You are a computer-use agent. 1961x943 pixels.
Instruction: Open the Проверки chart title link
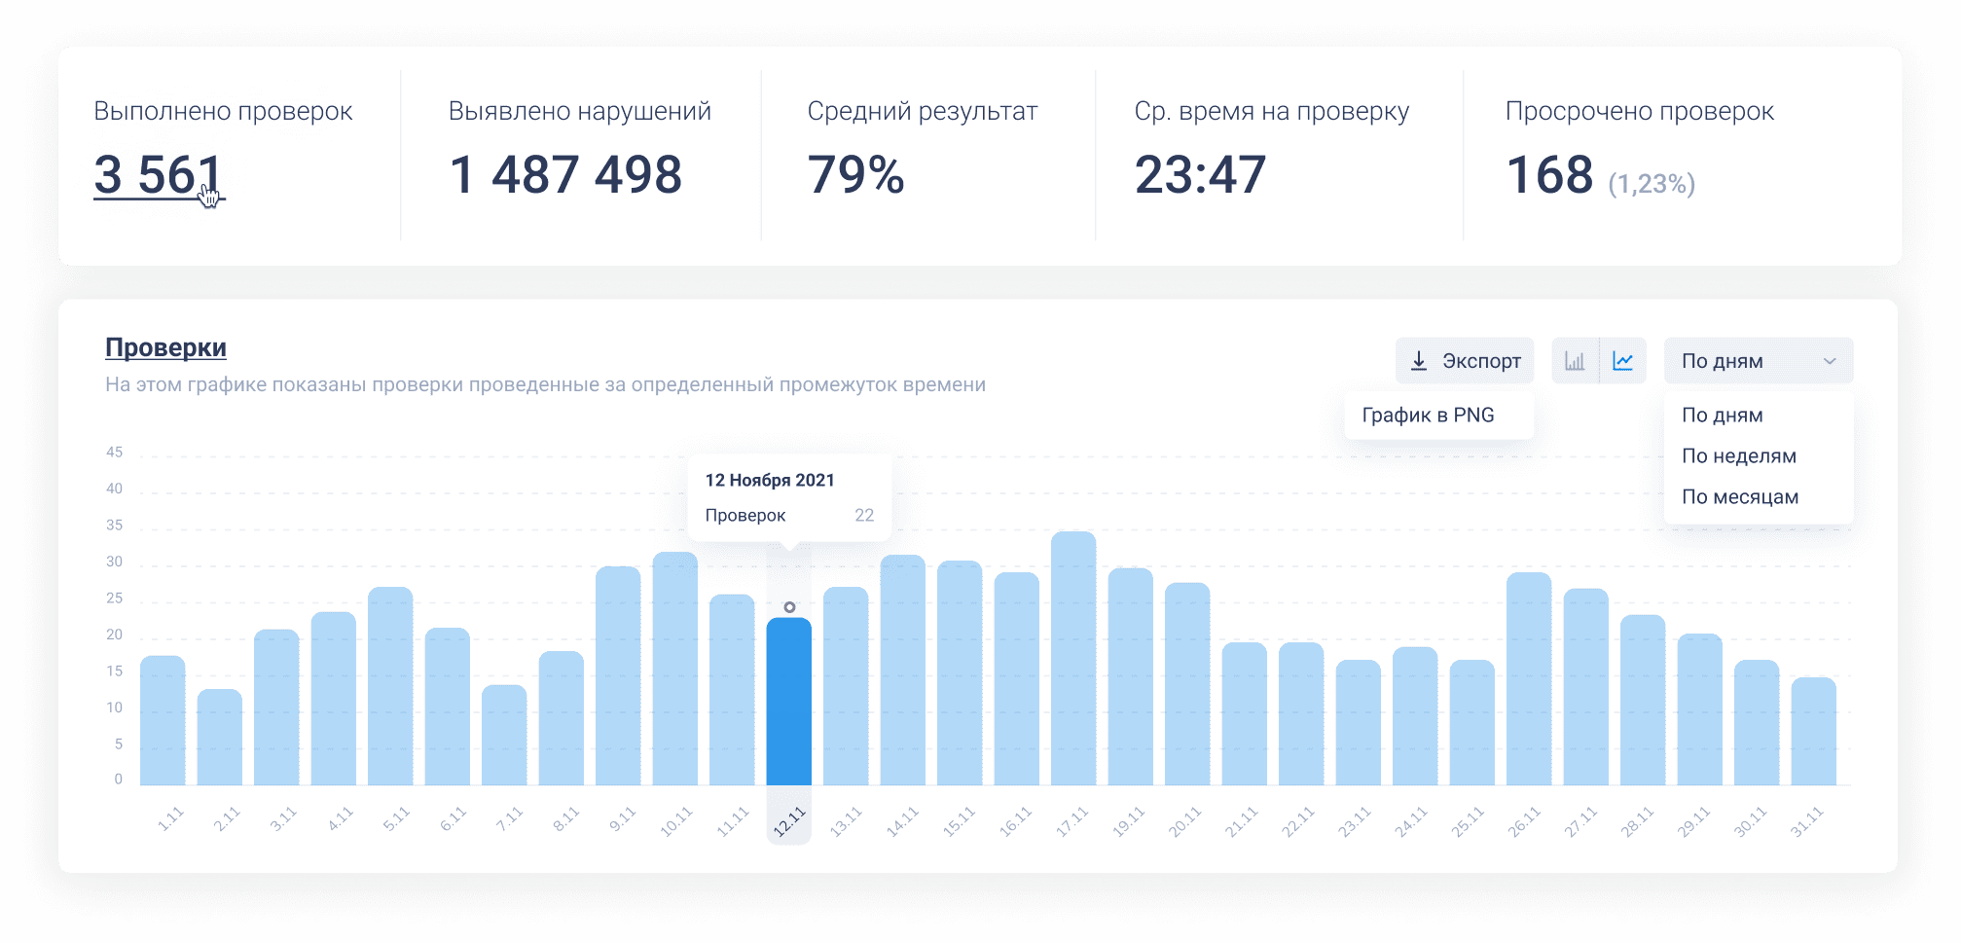(x=165, y=347)
